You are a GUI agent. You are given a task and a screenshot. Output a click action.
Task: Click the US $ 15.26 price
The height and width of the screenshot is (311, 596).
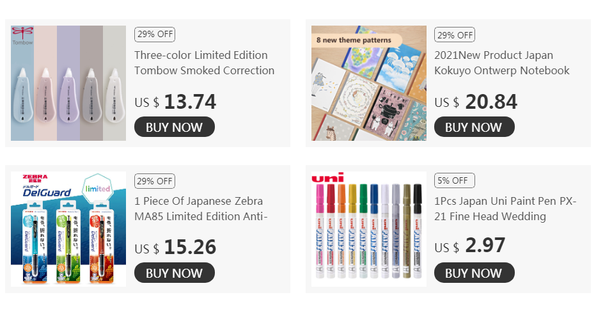coord(175,248)
